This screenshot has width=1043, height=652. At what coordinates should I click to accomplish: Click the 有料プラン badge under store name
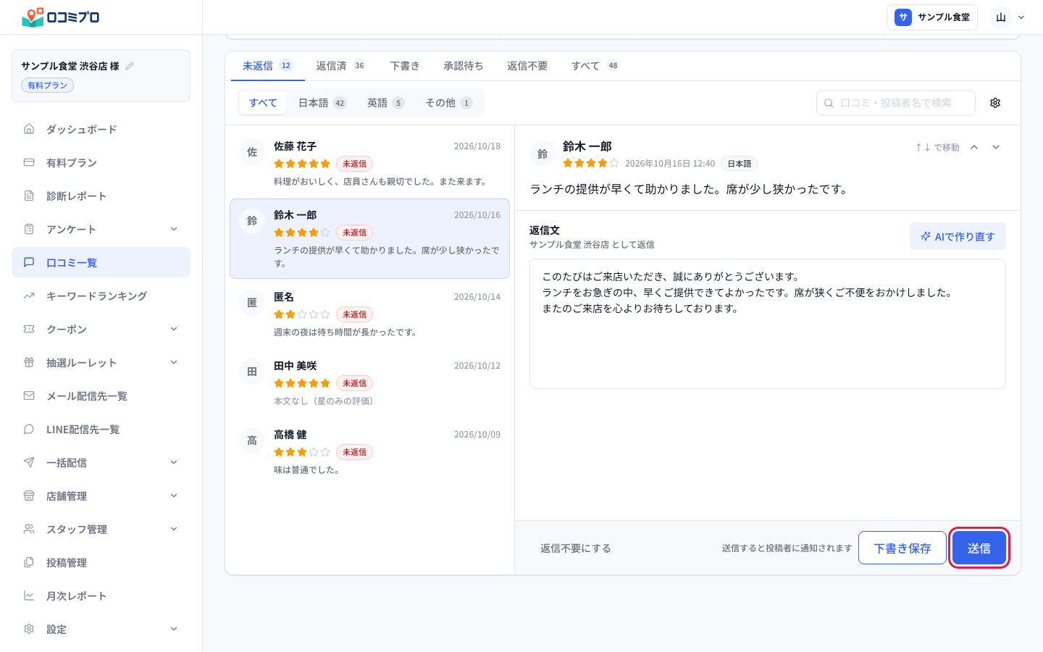[x=48, y=85]
